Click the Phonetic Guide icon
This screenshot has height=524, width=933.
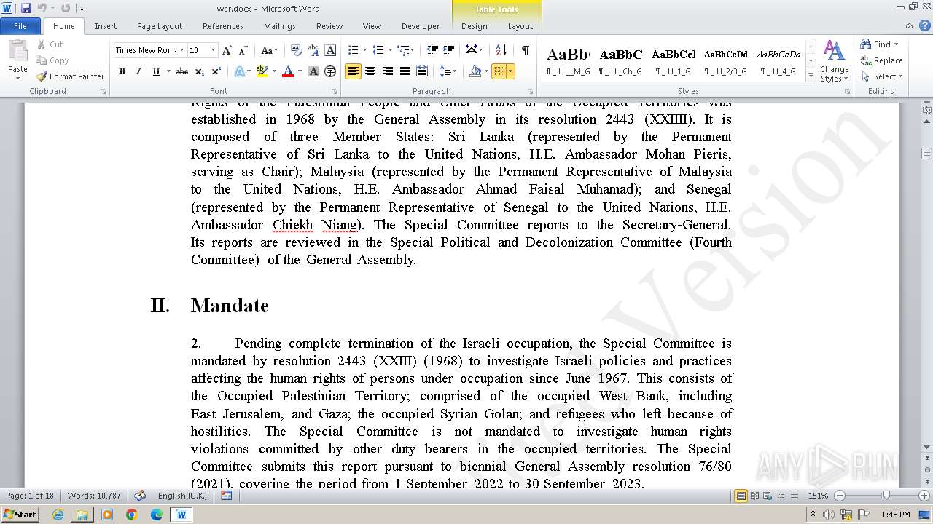click(x=313, y=50)
